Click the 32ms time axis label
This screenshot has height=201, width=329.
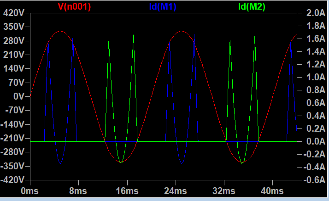(224, 191)
